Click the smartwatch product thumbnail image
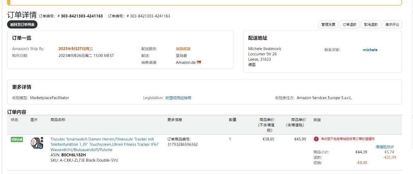The height and width of the screenshot is (174, 413). click(x=37, y=143)
